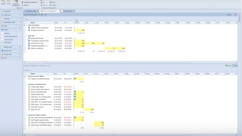
Task: Expand the Testing Task sidebar section
Action: pos(11,54)
